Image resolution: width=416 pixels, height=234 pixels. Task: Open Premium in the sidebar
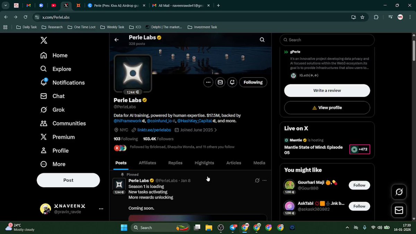tap(57, 137)
